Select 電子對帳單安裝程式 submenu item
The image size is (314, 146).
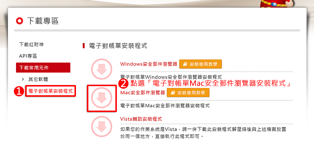click(x=51, y=91)
